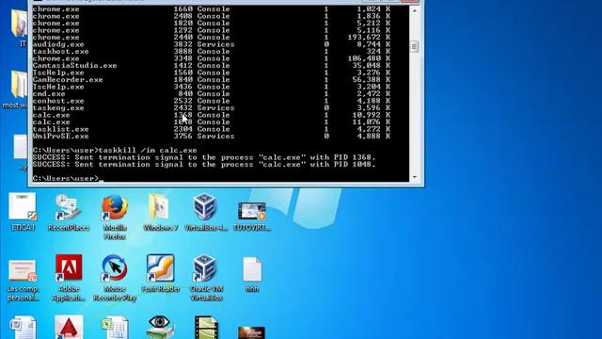Click the chrome.exe row with PID 1660
The width and height of the screenshot is (602, 339).
pos(212,8)
